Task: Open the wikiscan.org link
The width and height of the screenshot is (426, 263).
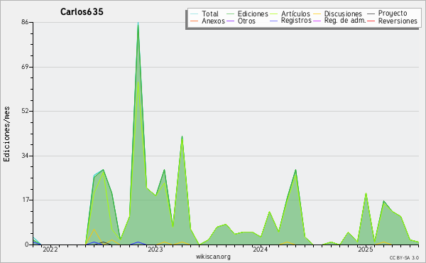Action: pos(213,257)
